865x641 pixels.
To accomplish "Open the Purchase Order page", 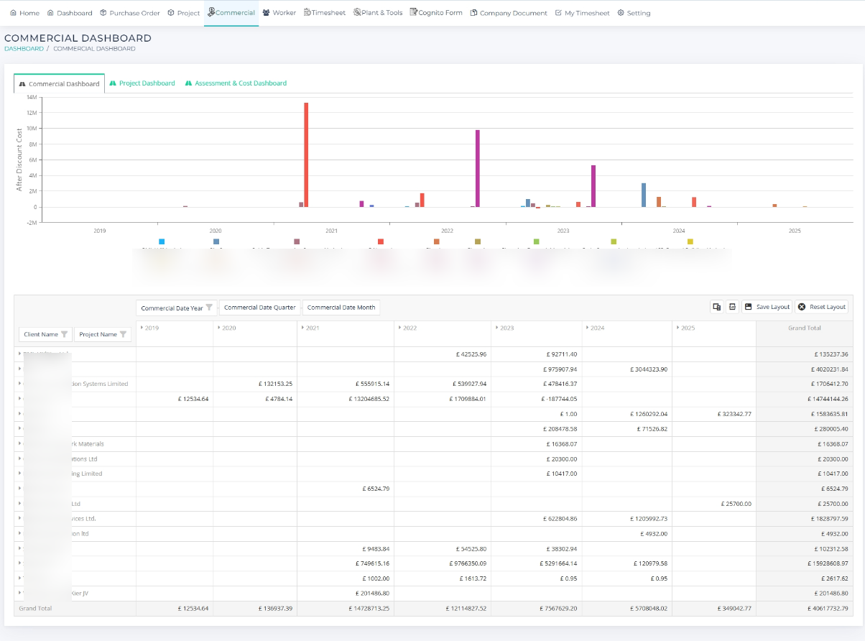I will click(129, 13).
